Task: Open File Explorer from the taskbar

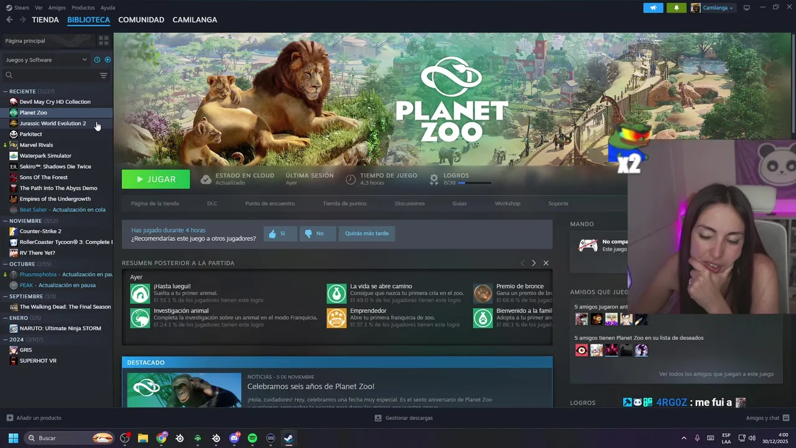Action: (143, 438)
